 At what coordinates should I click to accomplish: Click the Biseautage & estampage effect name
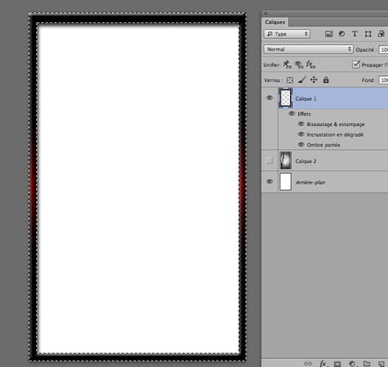click(x=336, y=124)
